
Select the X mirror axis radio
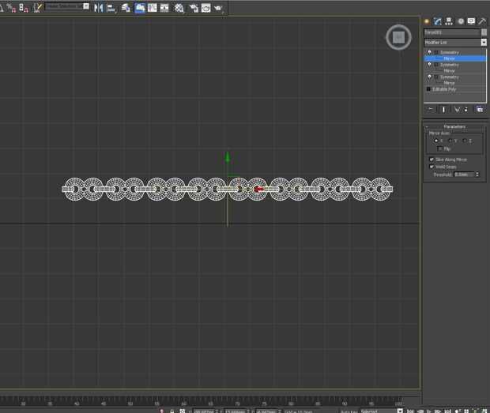click(x=436, y=141)
